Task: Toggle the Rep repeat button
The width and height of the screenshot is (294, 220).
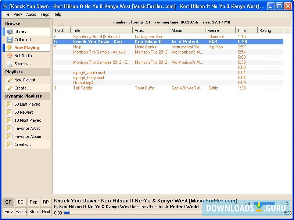Action: pos(33,202)
